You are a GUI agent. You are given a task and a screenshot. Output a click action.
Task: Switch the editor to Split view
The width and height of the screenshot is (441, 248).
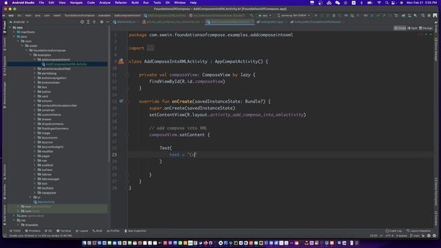click(x=412, y=28)
